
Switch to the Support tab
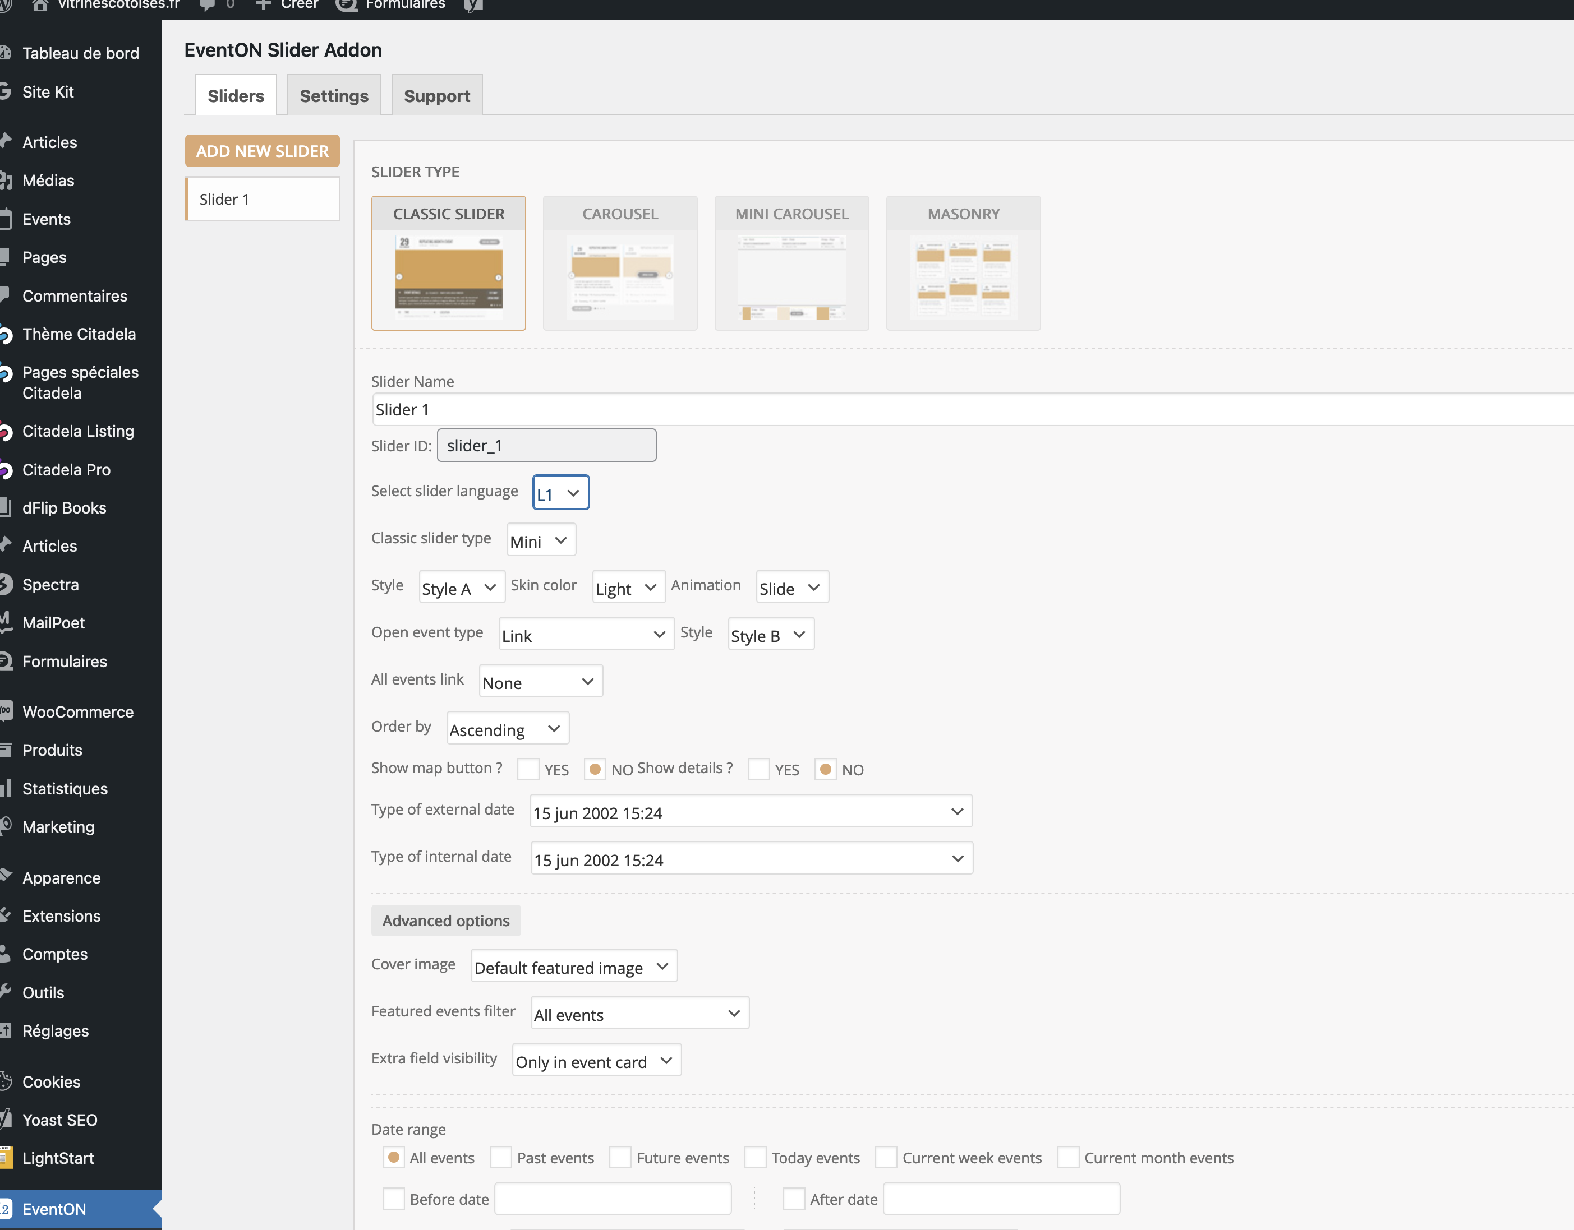coord(436,94)
